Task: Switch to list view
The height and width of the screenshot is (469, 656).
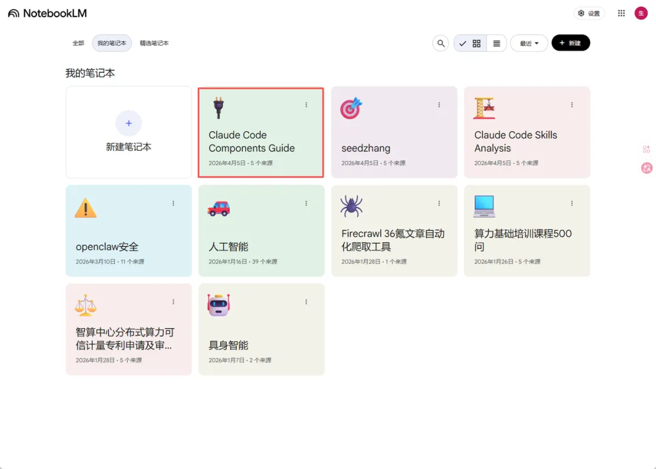Action: click(x=496, y=43)
